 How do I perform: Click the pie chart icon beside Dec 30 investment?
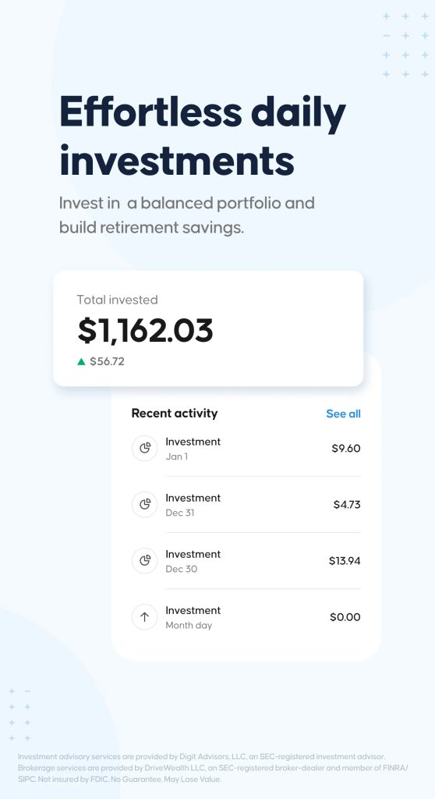(x=145, y=560)
